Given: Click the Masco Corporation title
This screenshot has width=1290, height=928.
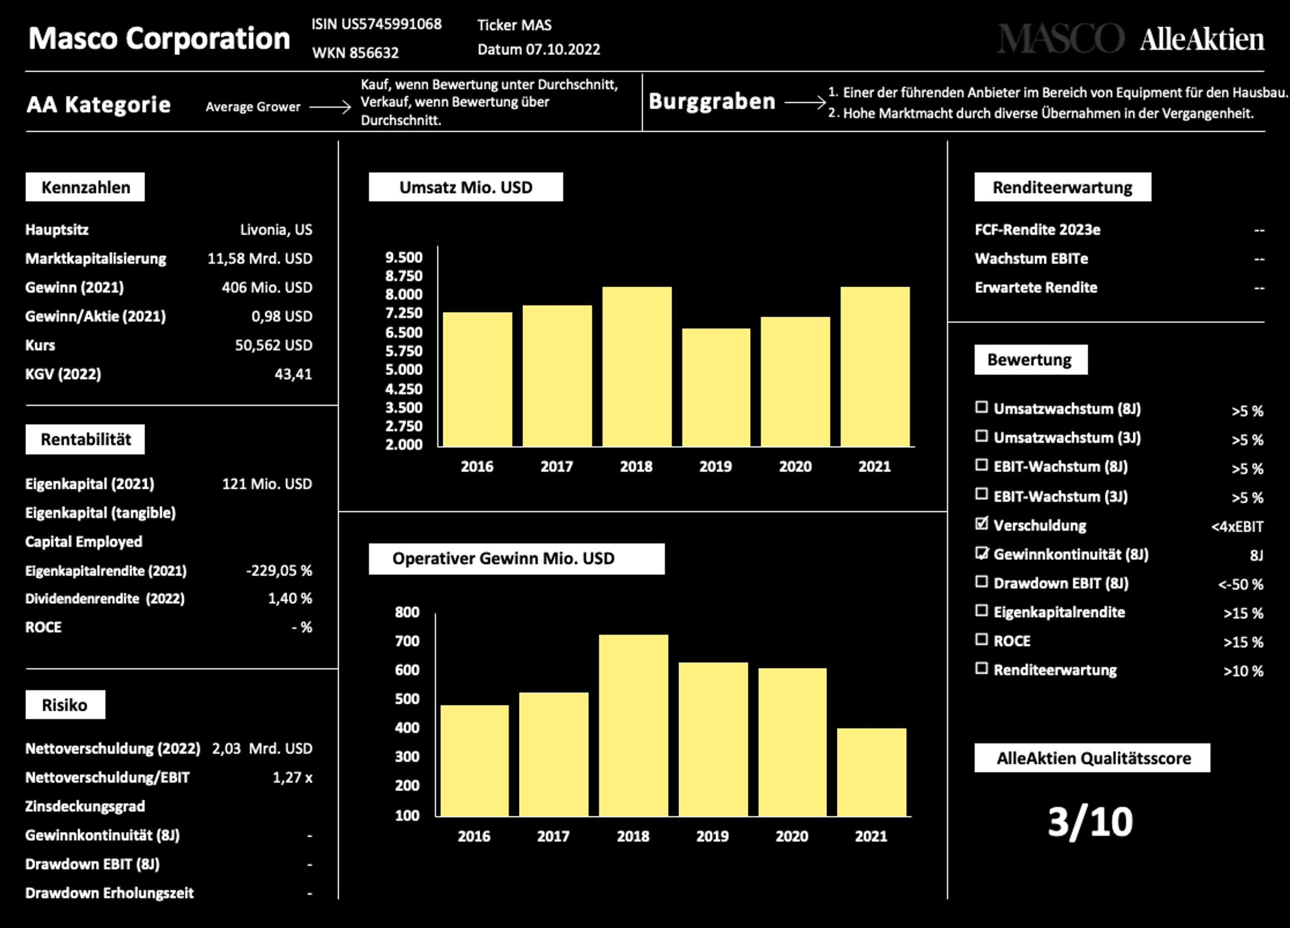Looking at the screenshot, I should [159, 39].
